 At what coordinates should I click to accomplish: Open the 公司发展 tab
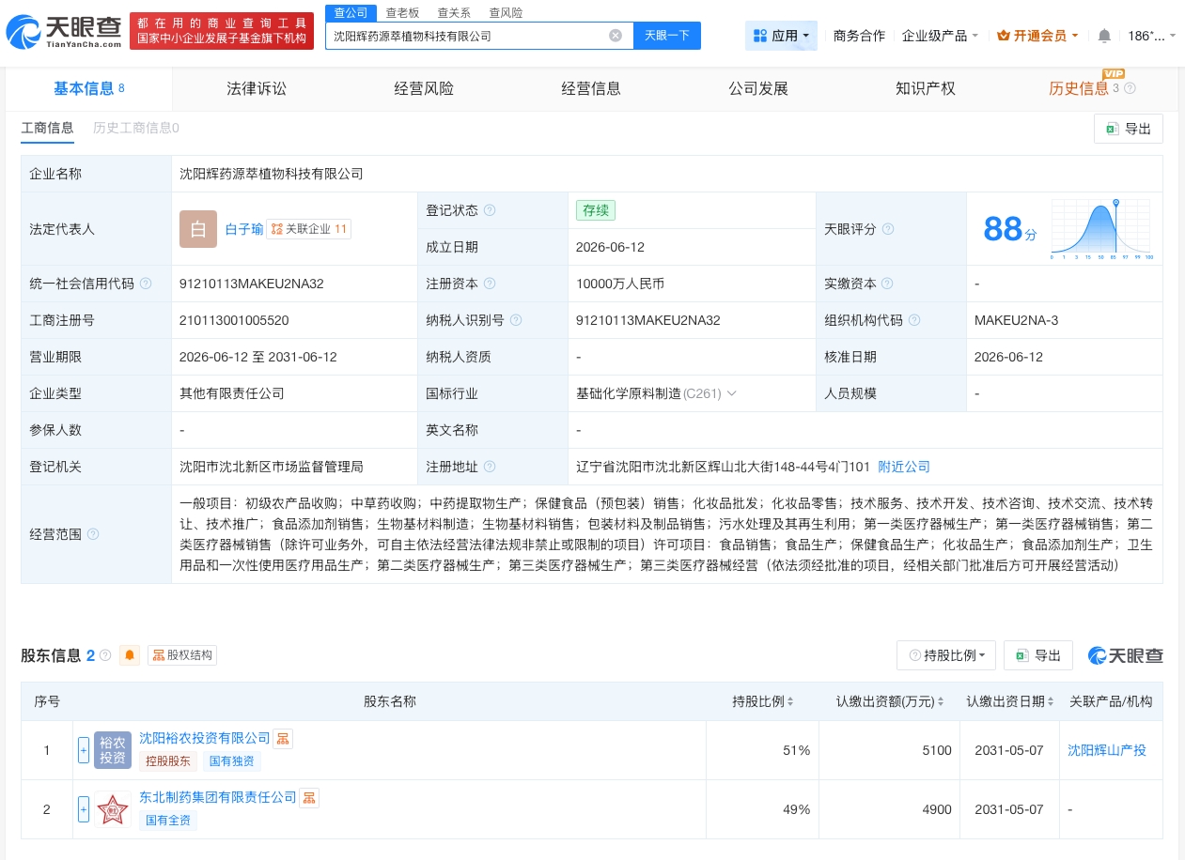click(758, 88)
